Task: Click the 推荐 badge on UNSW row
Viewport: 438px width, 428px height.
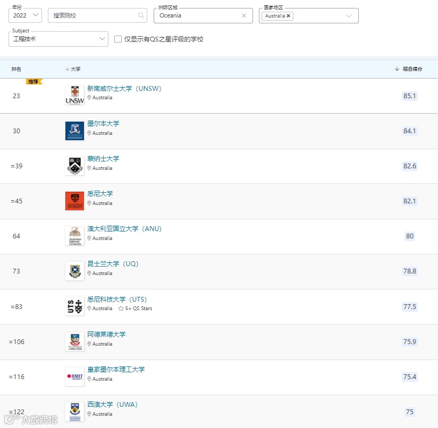Action: 34,81
